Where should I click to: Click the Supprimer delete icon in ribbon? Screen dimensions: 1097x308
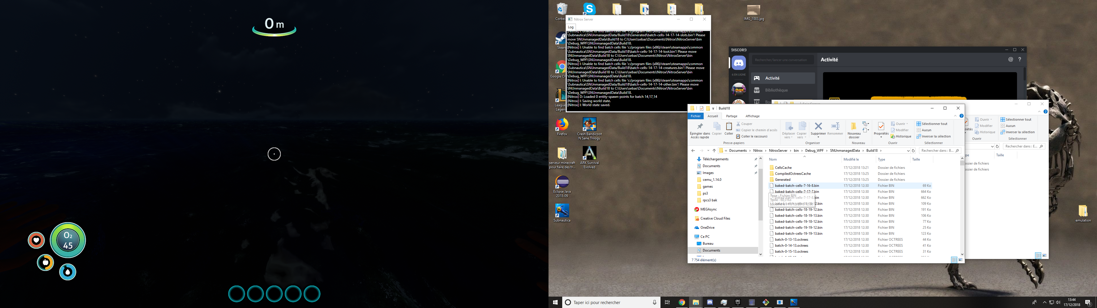coord(818,126)
